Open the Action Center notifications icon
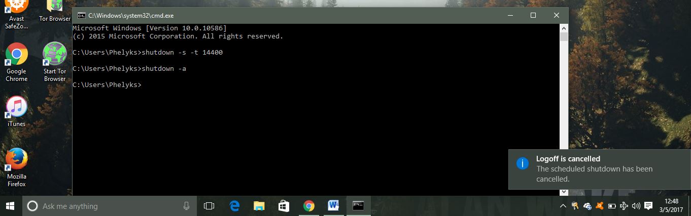691x216 pixels. click(648, 206)
